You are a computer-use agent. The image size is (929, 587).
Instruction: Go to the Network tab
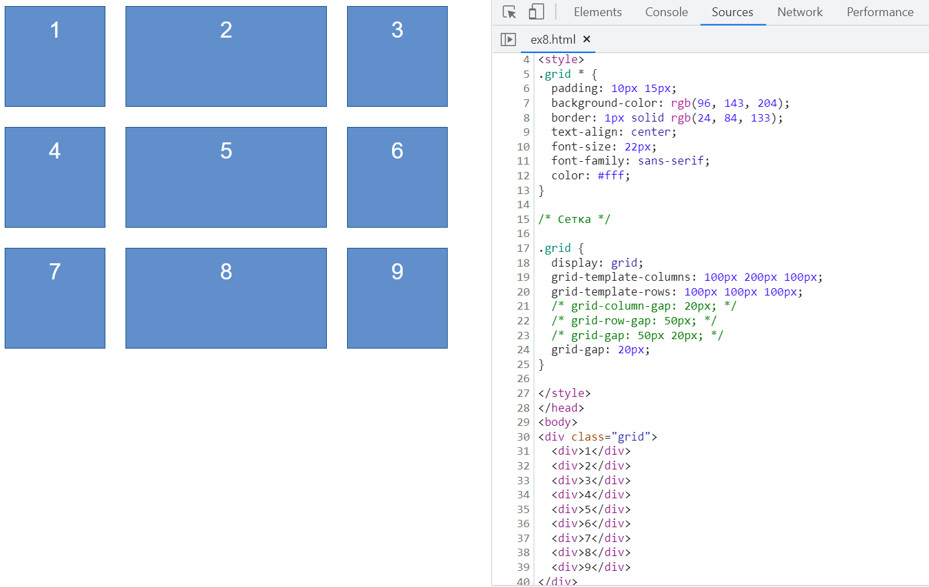[x=799, y=12]
